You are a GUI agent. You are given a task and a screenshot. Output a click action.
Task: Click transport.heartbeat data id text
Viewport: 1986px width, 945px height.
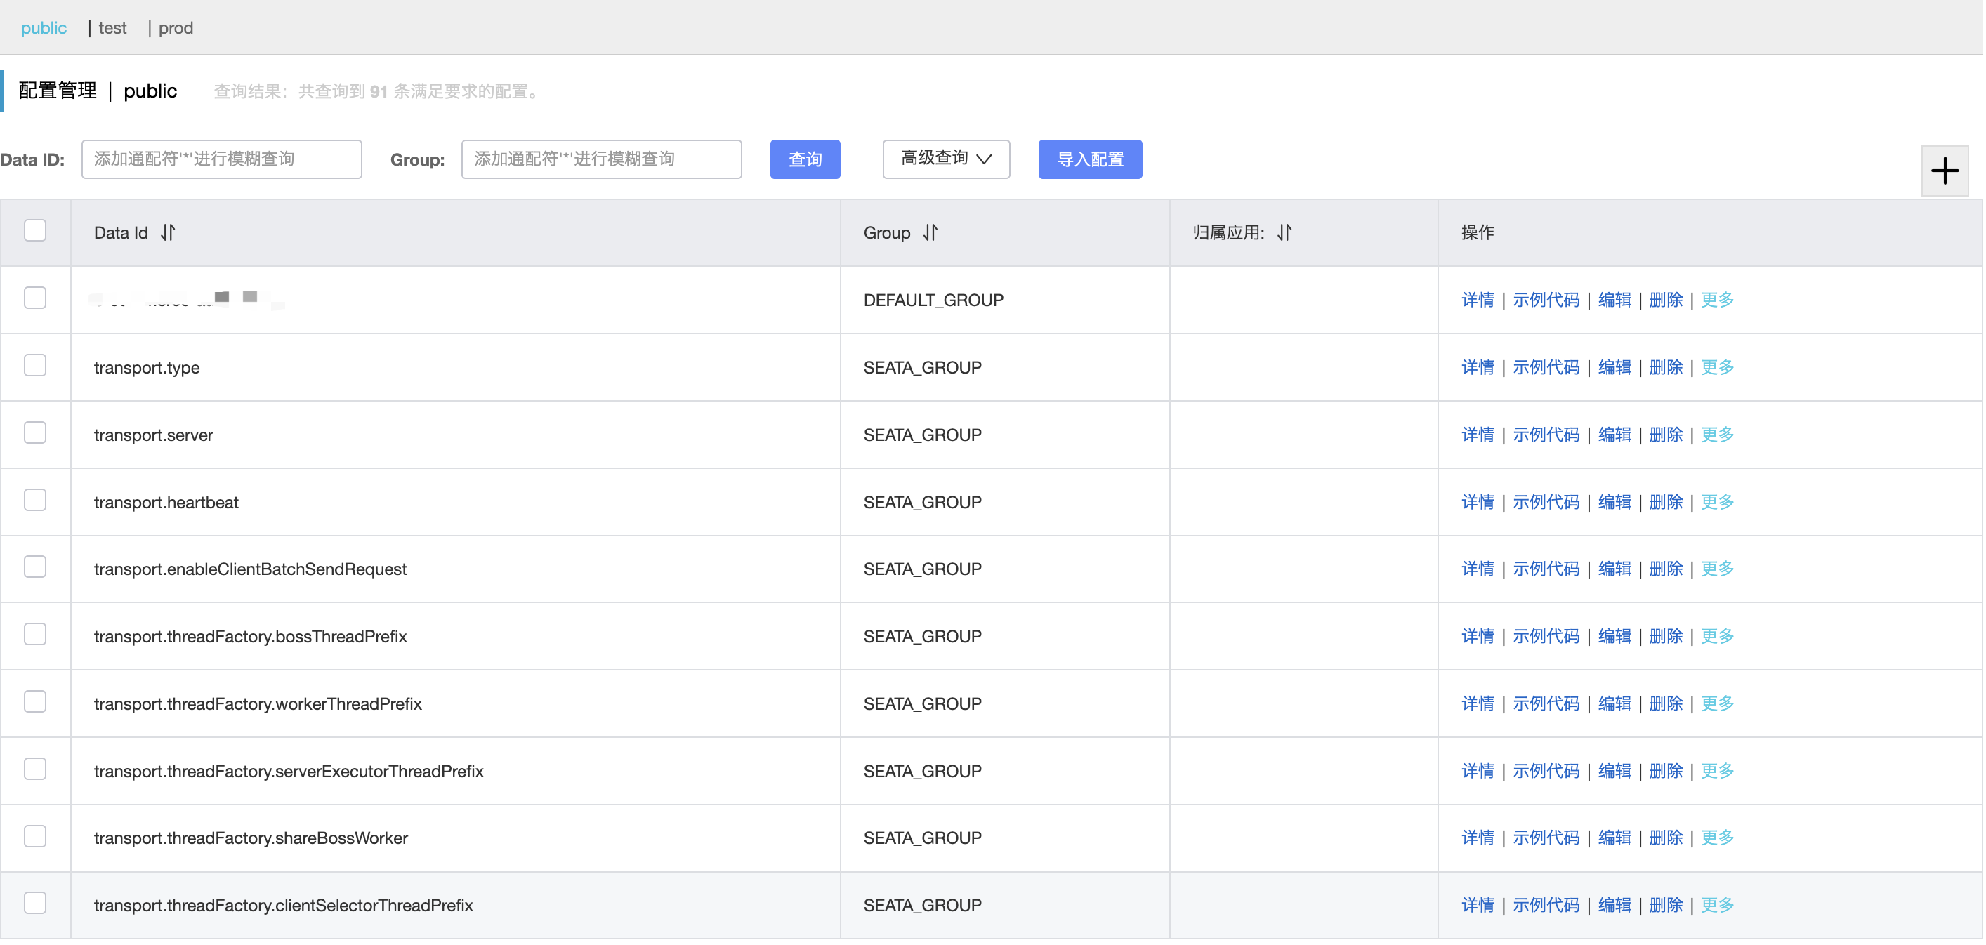tap(166, 502)
